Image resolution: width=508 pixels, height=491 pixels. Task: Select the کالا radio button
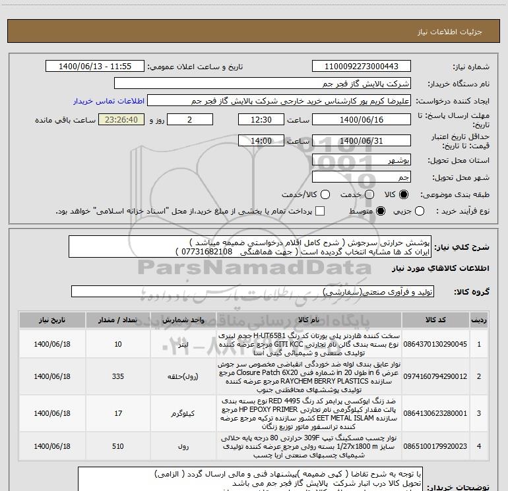(x=404, y=194)
